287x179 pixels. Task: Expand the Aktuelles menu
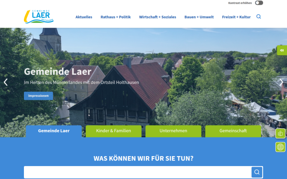84,17
